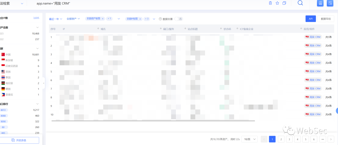Screen dimensions: 338x145
Task: Click the 用友 CRM tag in row 10
Action: click(x=313, y=114)
